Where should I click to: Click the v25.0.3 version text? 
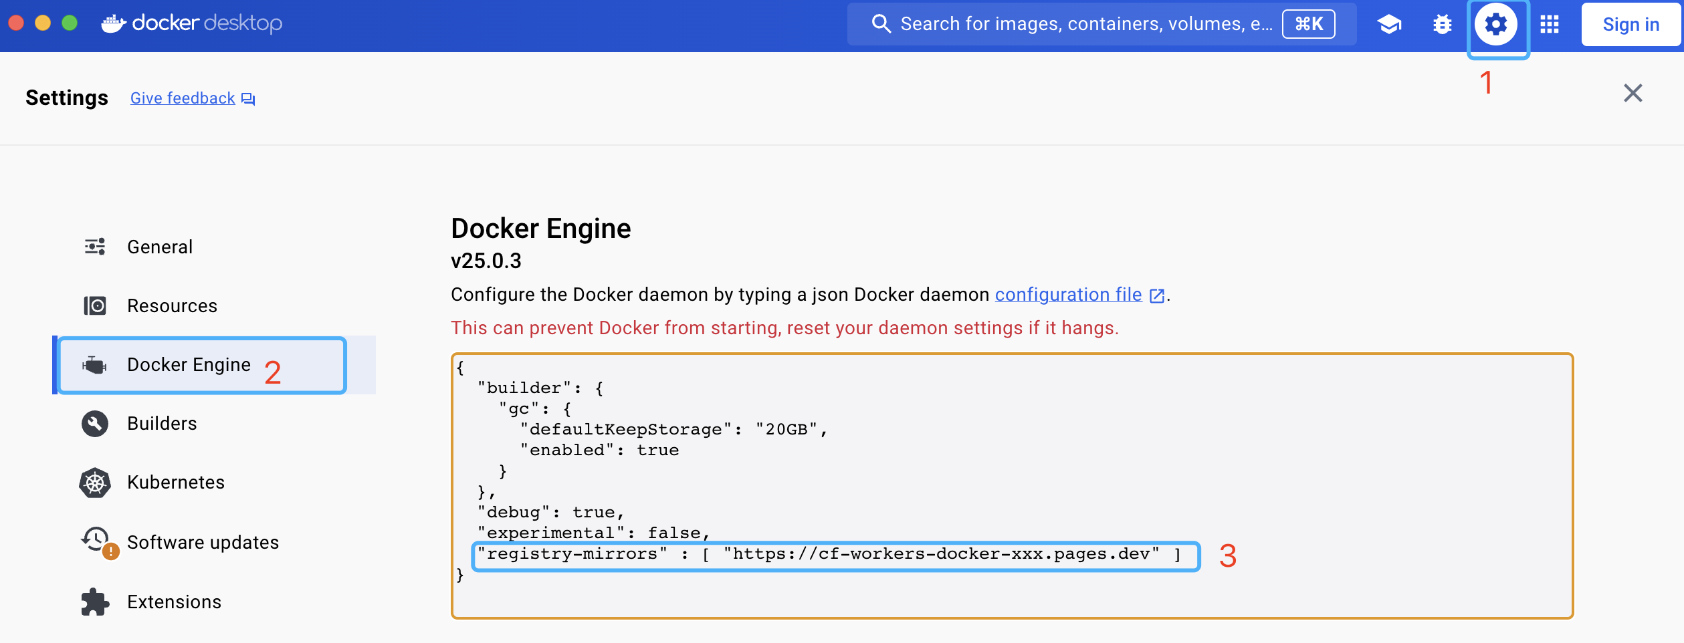coord(486,261)
